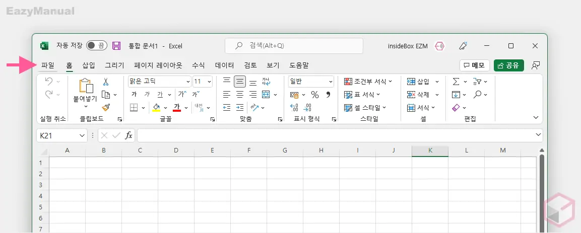Select column header K
Viewport: 581px width, 233px height.
point(430,150)
